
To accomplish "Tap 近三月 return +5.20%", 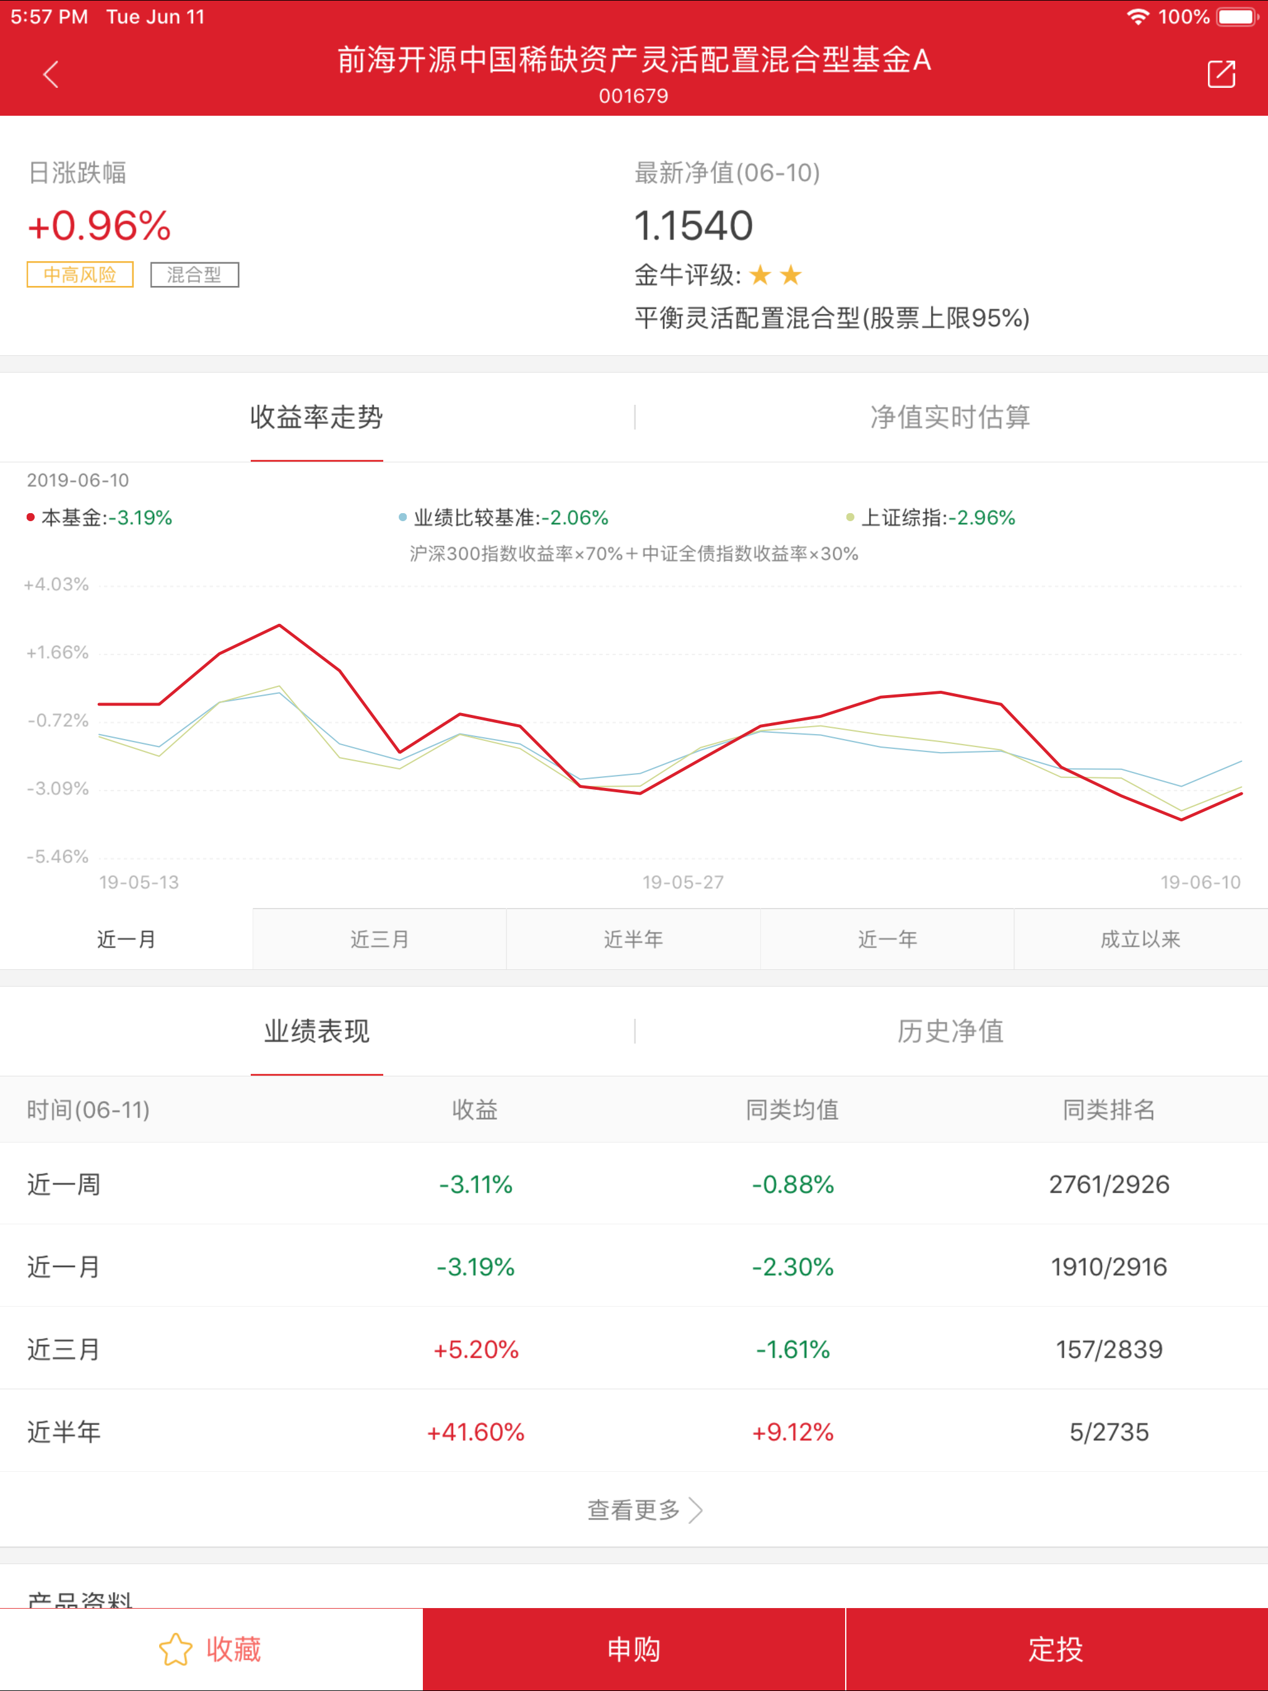I will [x=475, y=1349].
